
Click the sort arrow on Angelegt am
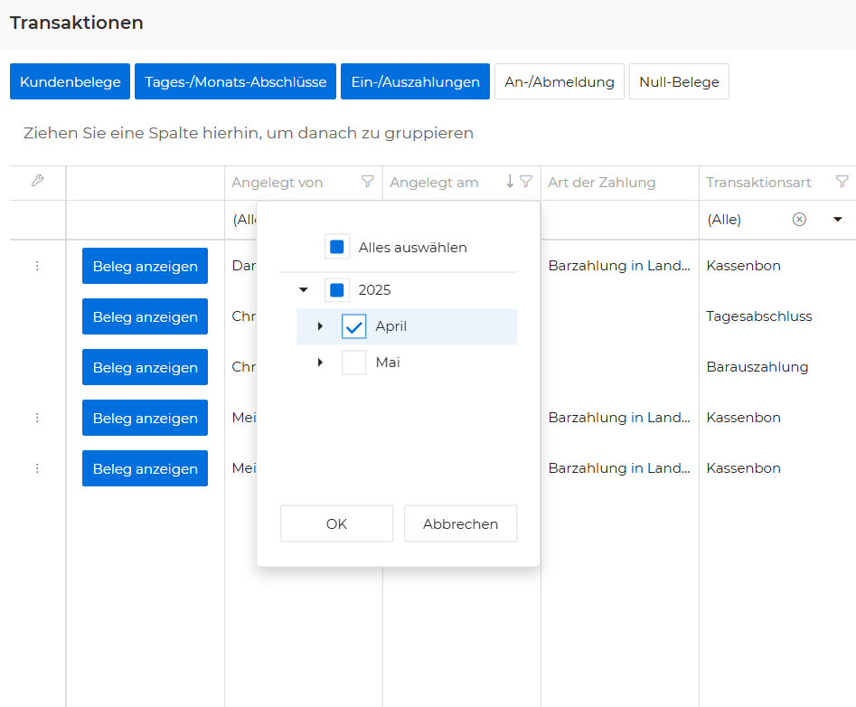tap(510, 181)
